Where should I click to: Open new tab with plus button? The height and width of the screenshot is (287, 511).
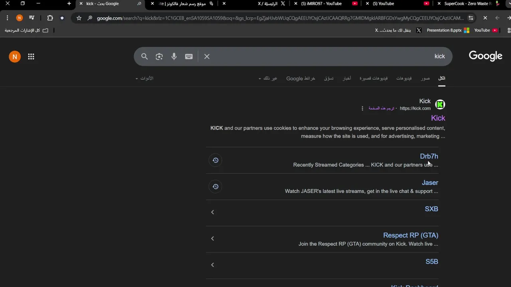click(69, 4)
